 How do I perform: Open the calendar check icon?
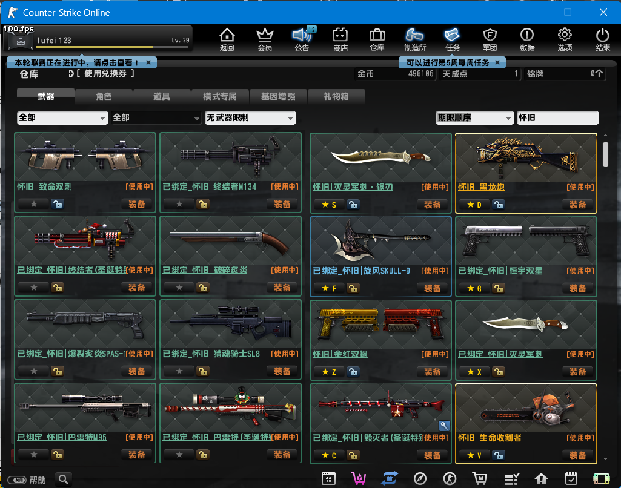(x=571, y=479)
